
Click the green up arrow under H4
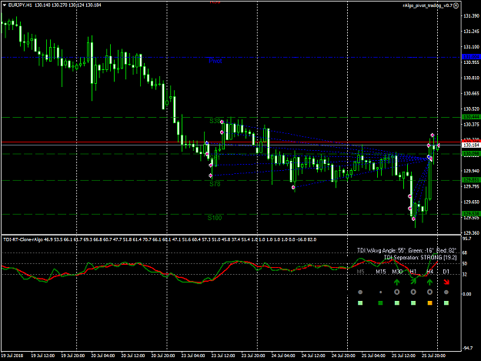[x=429, y=282]
